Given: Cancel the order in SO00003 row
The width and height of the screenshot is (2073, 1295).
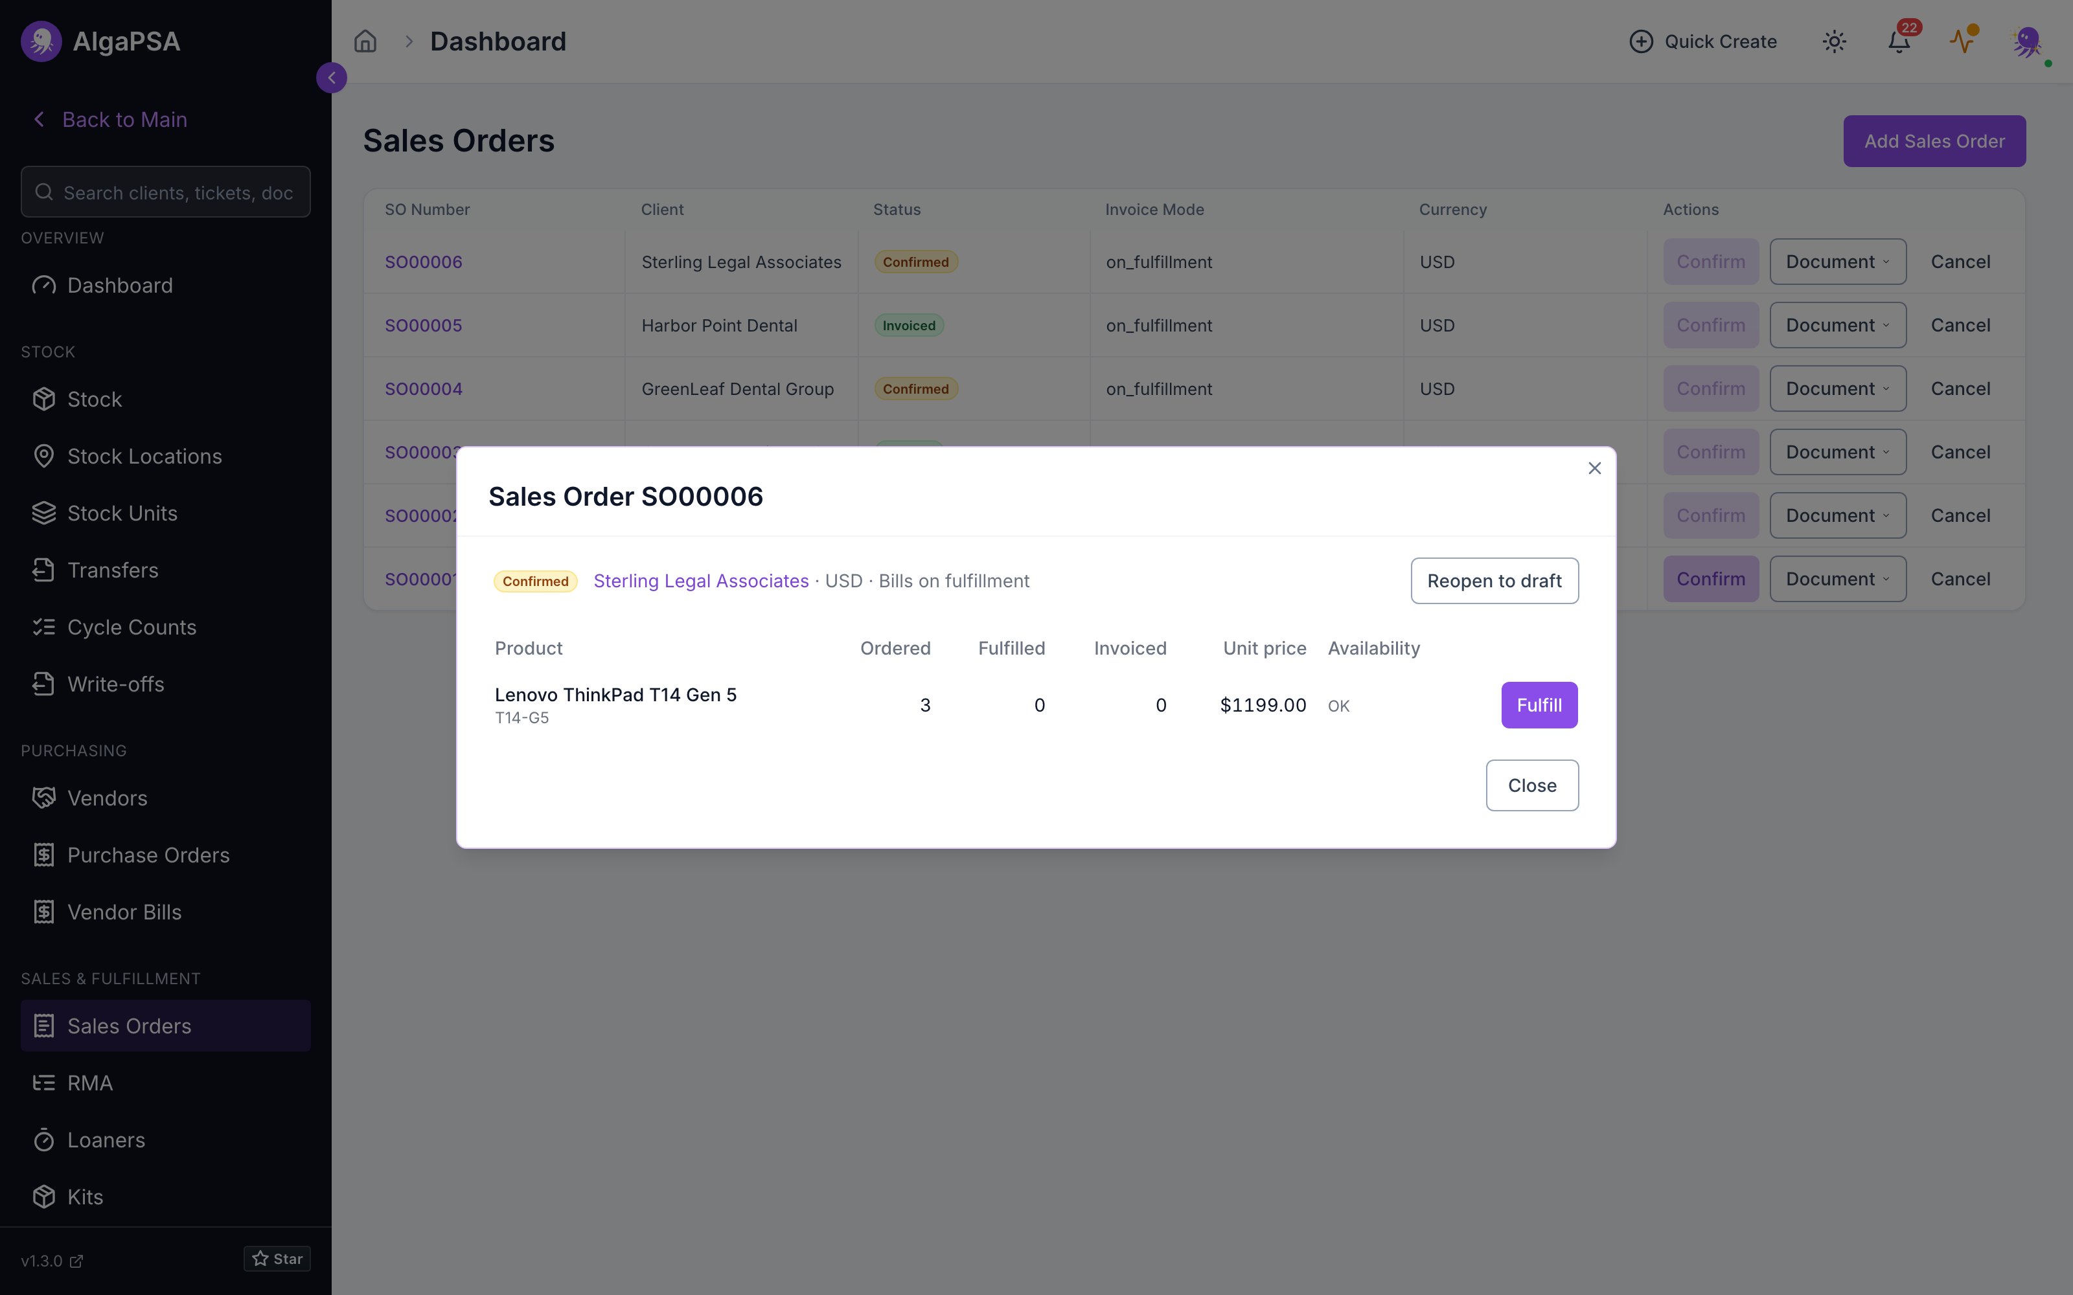Looking at the screenshot, I should pos(1960,452).
